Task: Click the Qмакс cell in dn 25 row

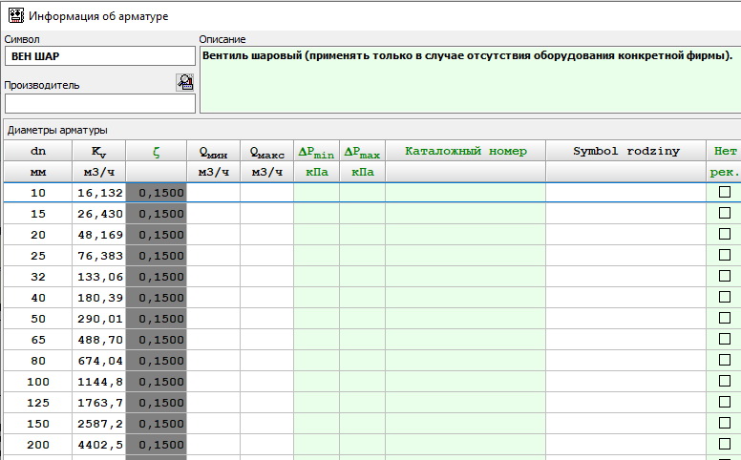Action: (x=267, y=256)
